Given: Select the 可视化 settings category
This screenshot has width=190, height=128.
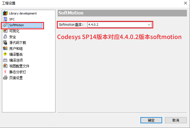Looking at the screenshot, I should pos(14,31).
